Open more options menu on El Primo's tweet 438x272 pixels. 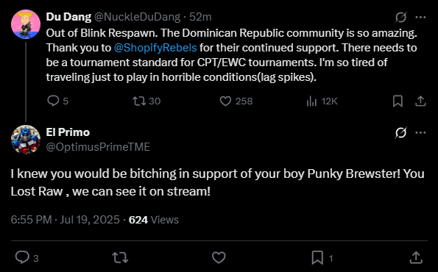click(420, 132)
